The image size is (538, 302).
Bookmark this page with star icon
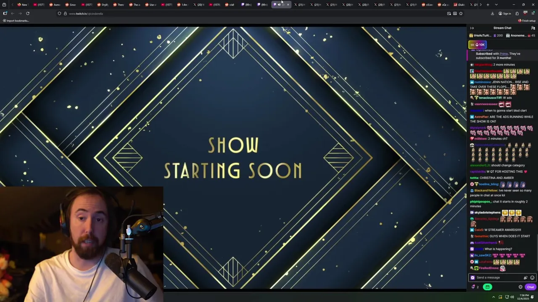click(x=461, y=13)
